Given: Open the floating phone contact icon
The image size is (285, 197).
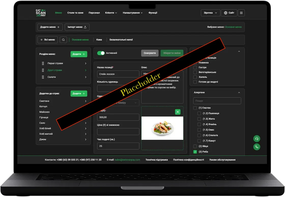Looking at the screenshot, I should coord(256,147).
